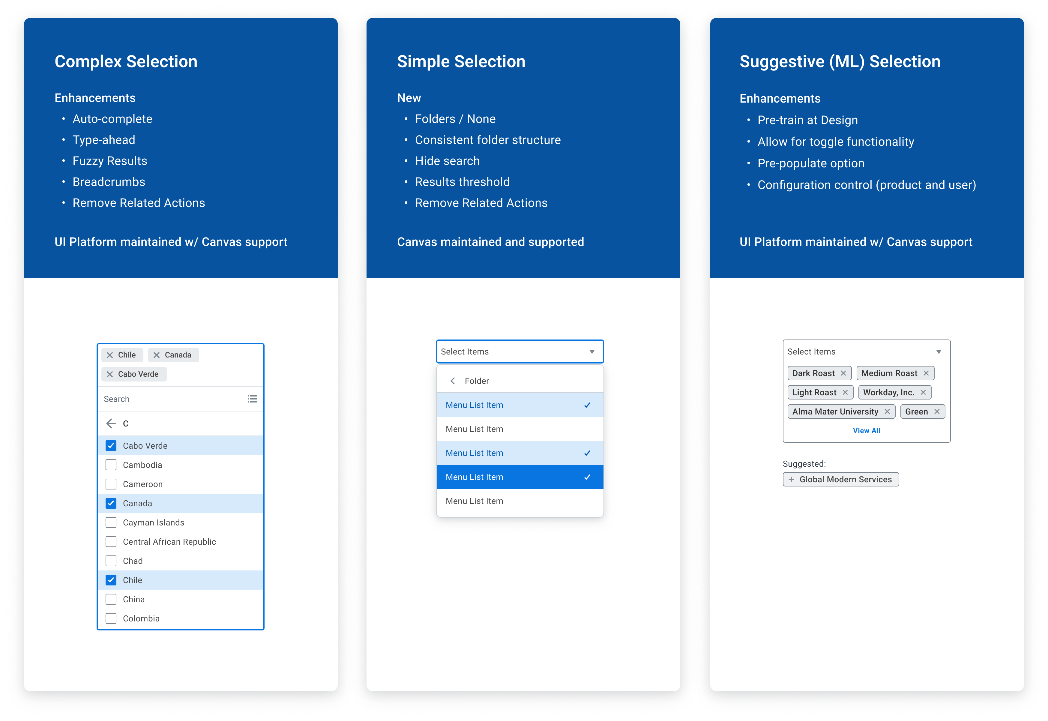Remove the Chile pill via its X
Viewport: 1048px width, 721px height.
coord(110,355)
